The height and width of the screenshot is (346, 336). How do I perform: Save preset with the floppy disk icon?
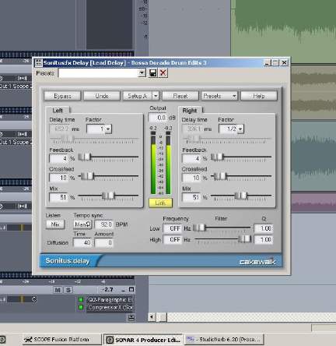coord(153,72)
